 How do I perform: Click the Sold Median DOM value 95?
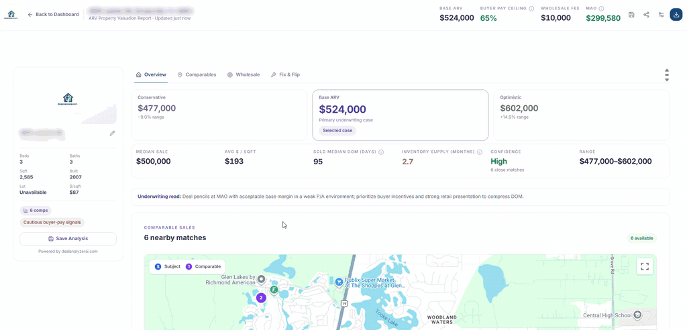(318, 161)
